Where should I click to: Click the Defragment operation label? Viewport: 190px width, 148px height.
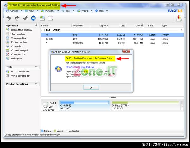[17, 59]
